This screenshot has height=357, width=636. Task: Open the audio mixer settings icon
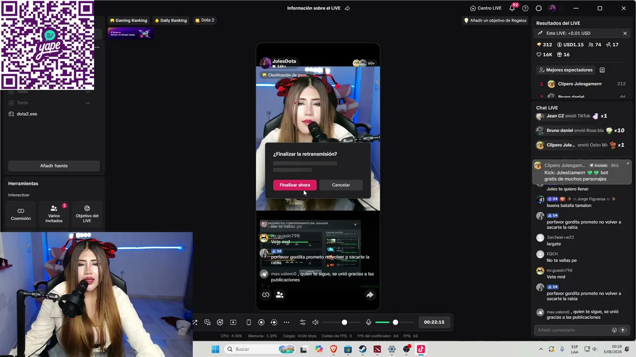[303, 322]
